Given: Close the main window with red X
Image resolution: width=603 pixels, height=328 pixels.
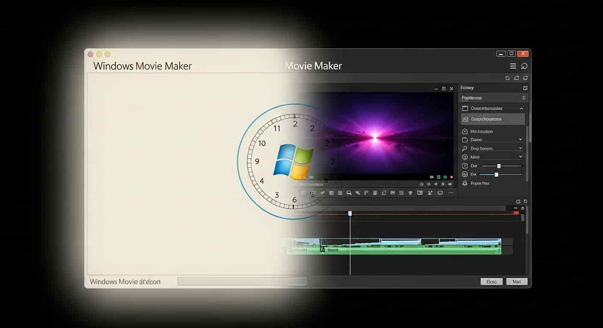Looking at the screenshot, I should click(522, 53).
